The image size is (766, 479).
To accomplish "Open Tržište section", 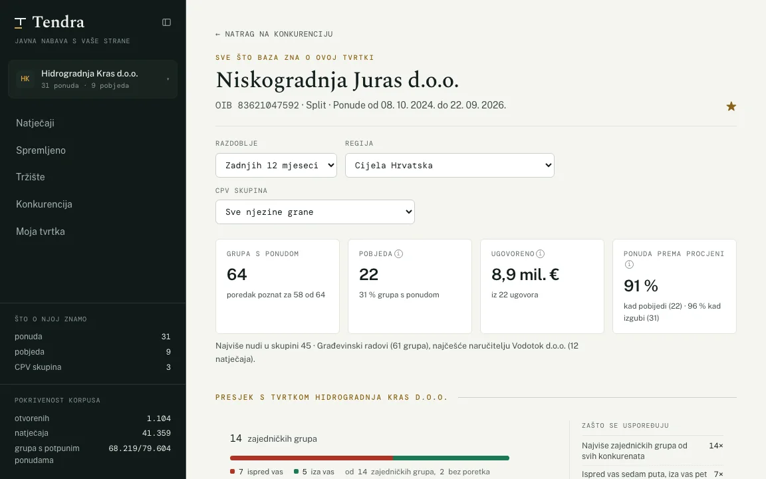I will pos(31,177).
